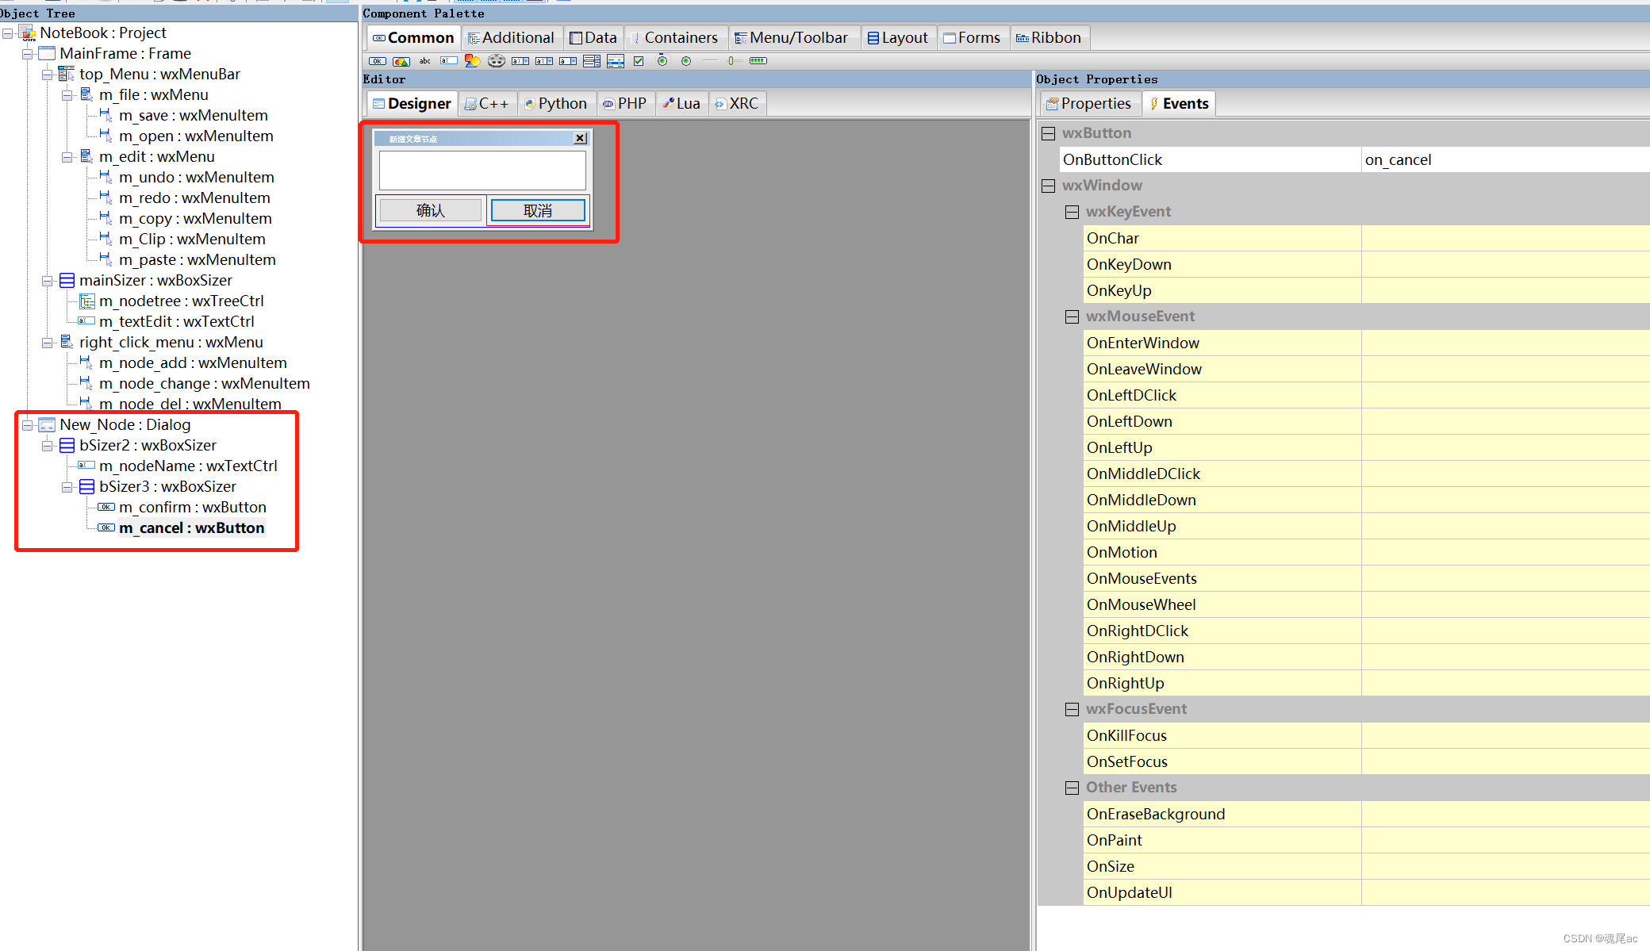Select the wxGauge progress bar icon
This screenshot has width=1650, height=951.
[758, 61]
